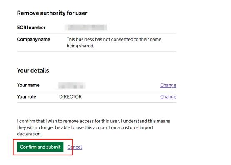The height and width of the screenshot is (165, 231).
Task: Select the EORI number row label
Action: pos(31,28)
